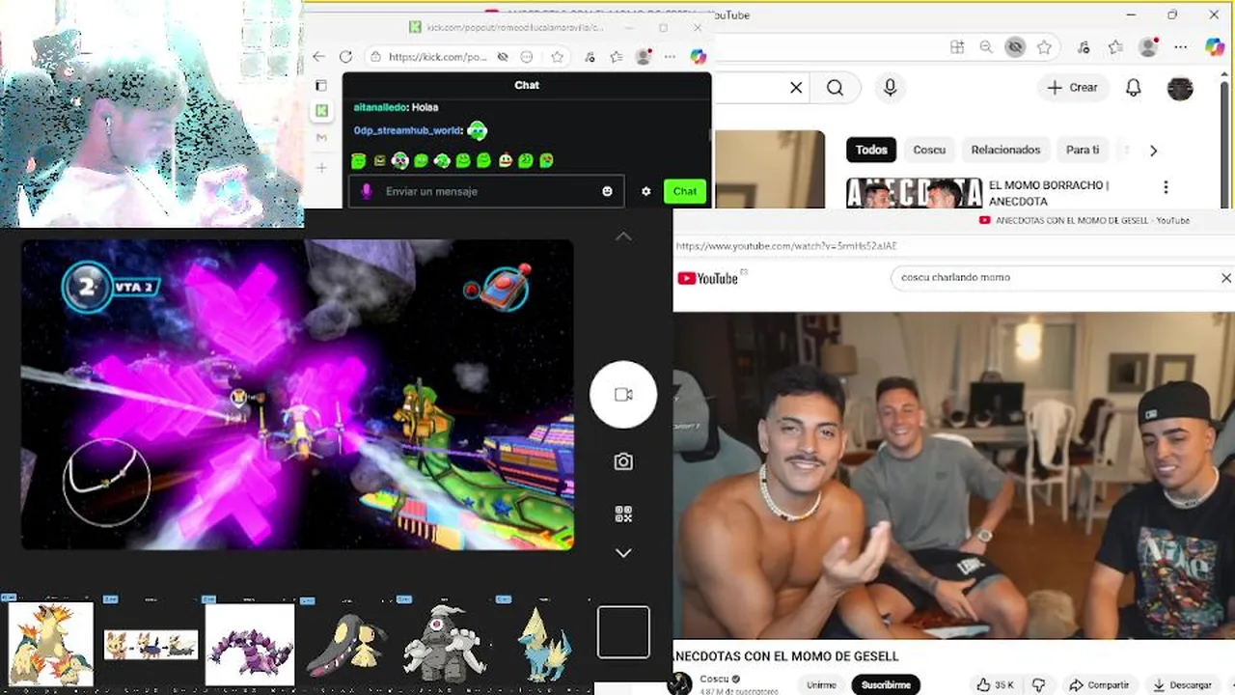Activate the purple microphone in chat input

tap(367, 191)
